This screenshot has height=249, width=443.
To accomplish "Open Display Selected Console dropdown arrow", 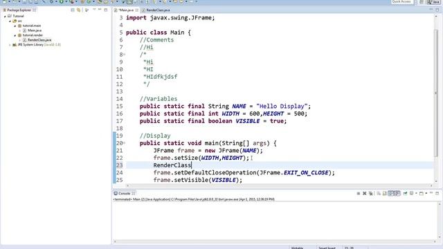I will (x=416, y=194).
